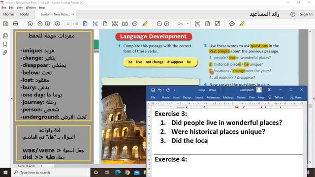Jump to last page in Acrobat
The width and height of the screenshot is (315, 177).
point(58,24)
